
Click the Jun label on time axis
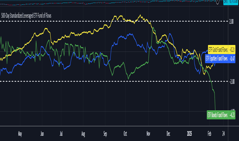[42, 134]
